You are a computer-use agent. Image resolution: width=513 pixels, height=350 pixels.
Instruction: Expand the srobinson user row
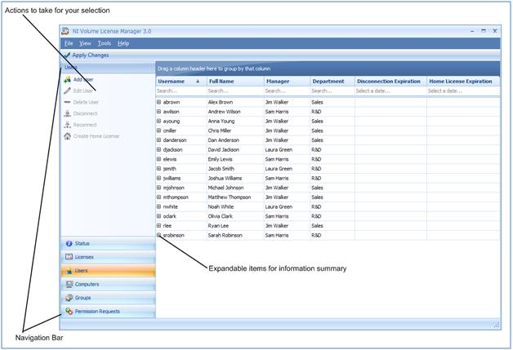click(159, 235)
